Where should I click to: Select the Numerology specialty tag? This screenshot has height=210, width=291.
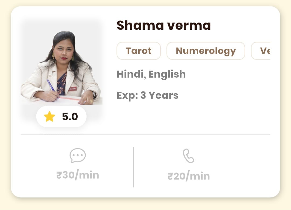tap(206, 51)
